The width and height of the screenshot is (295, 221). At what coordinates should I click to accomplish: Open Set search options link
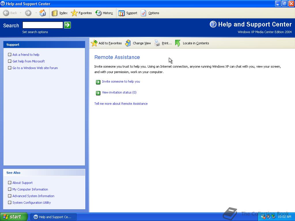click(x=35, y=32)
